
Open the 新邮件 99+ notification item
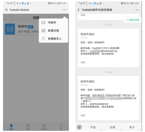pos(22,29)
